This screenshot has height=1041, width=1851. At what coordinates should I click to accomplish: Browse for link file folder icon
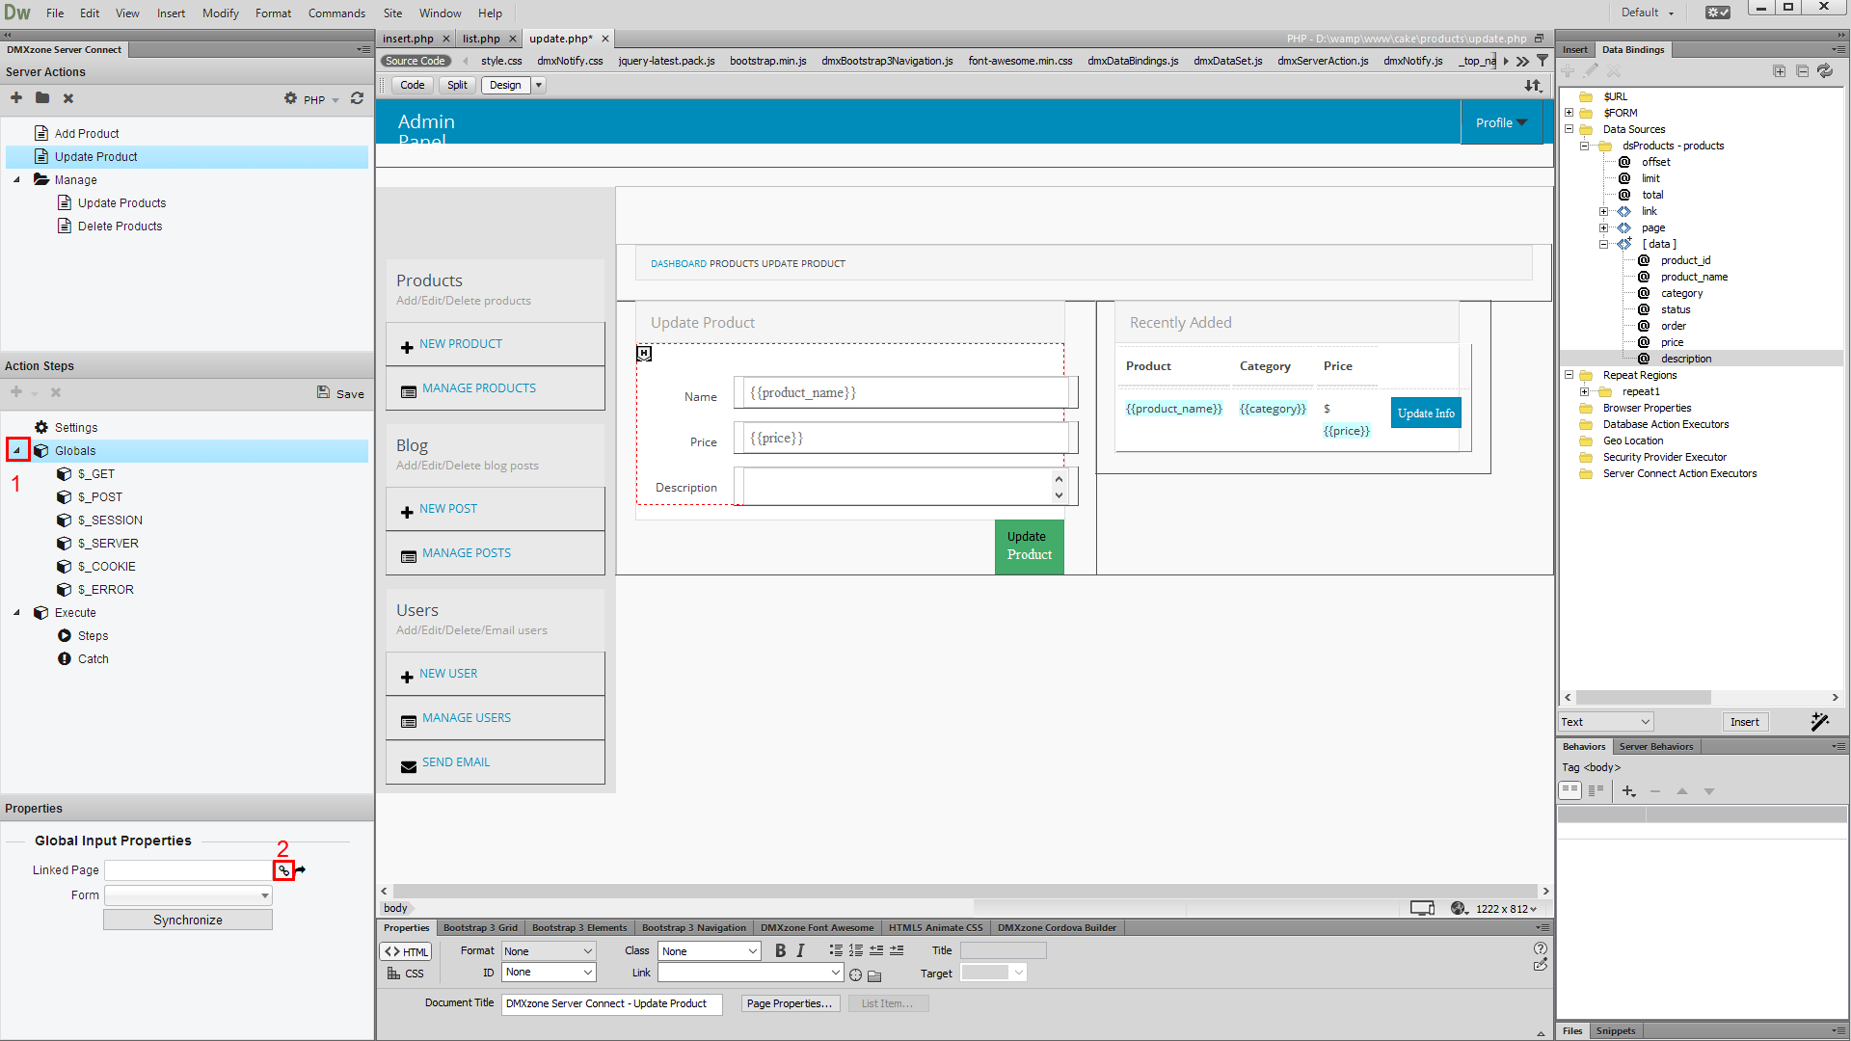point(875,975)
